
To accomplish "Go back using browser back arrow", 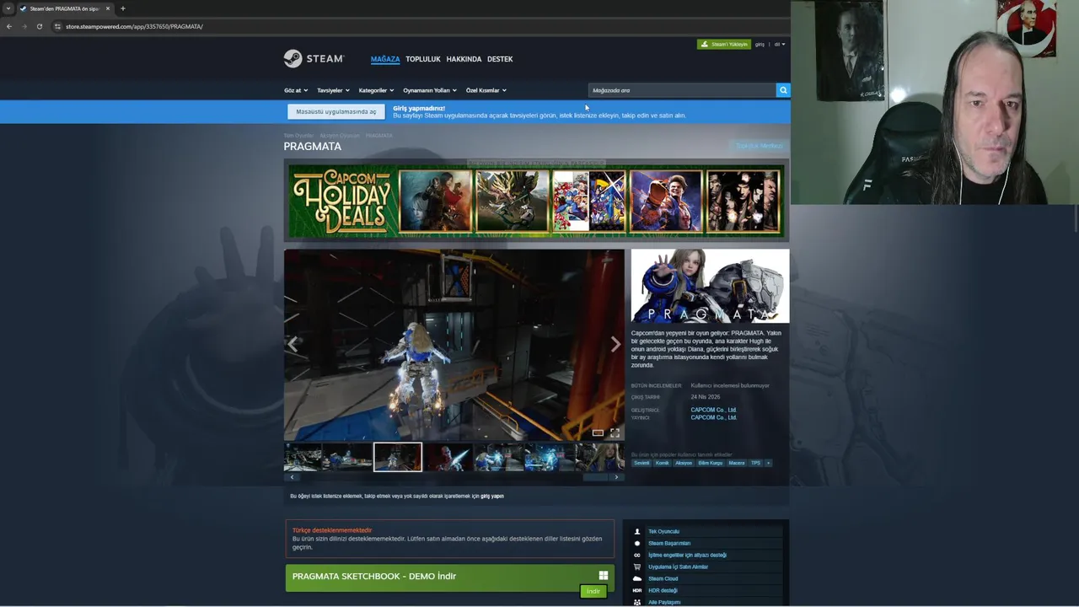I will (9, 26).
